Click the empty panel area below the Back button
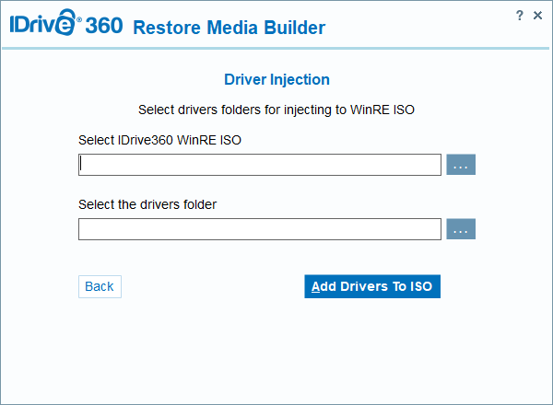This screenshot has width=553, height=405. [100, 350]
